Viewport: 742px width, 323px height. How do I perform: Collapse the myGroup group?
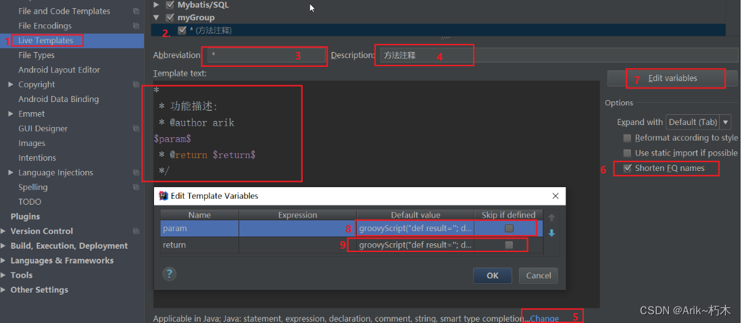157,18
